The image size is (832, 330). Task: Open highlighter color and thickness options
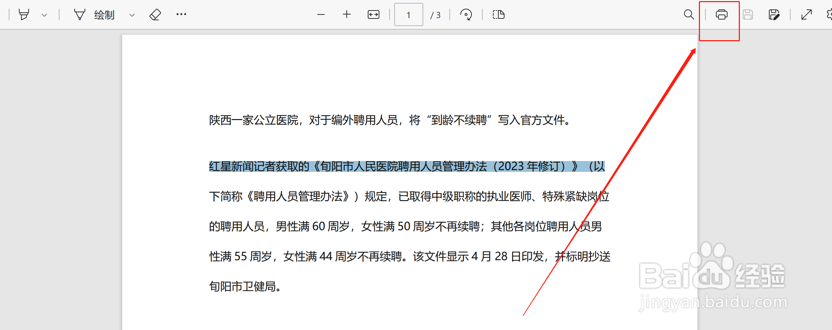(x=45, y=14)
